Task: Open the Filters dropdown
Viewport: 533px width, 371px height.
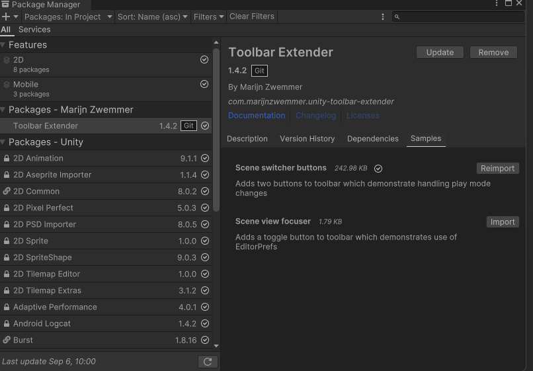Action: click(208, 17)
